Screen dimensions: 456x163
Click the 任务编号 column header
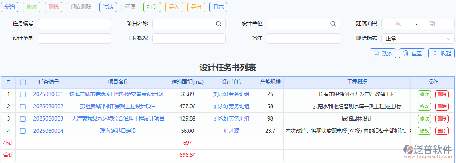pyautogui.click(x=49, y=82)
